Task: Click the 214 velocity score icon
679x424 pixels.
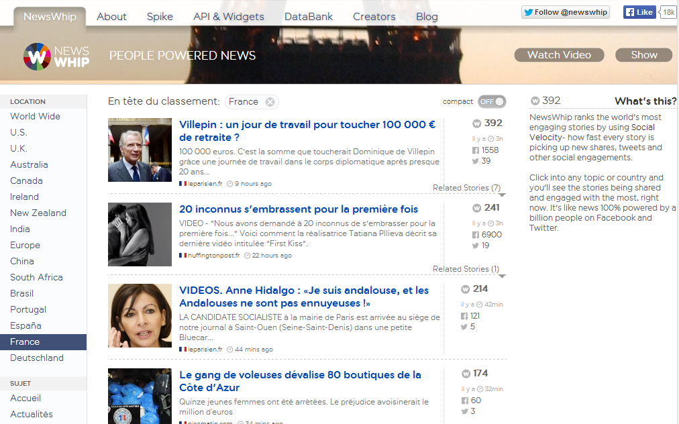Action: tap(466, 289)
